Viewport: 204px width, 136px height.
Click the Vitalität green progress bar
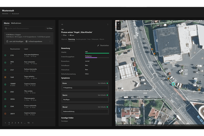coord(97,53)
